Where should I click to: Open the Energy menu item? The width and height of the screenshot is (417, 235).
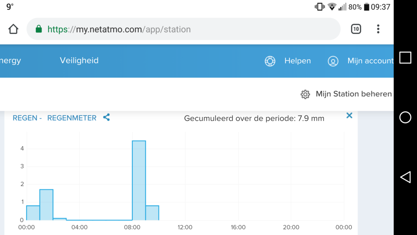point(10,60)
